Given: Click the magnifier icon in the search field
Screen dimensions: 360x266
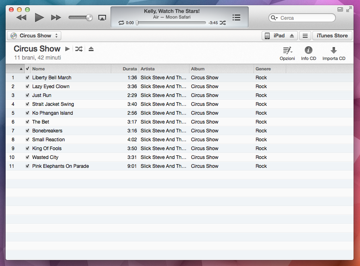Looking at the screenshot, I should click(274, 18).
